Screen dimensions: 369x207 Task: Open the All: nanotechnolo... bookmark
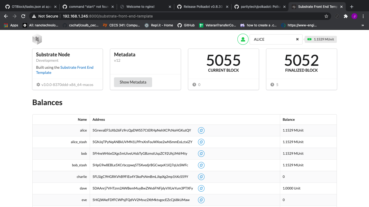click(41, 25)
